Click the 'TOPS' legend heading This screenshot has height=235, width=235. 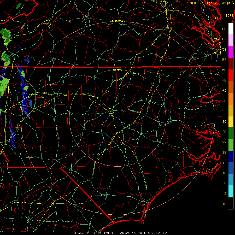[230, 16]
